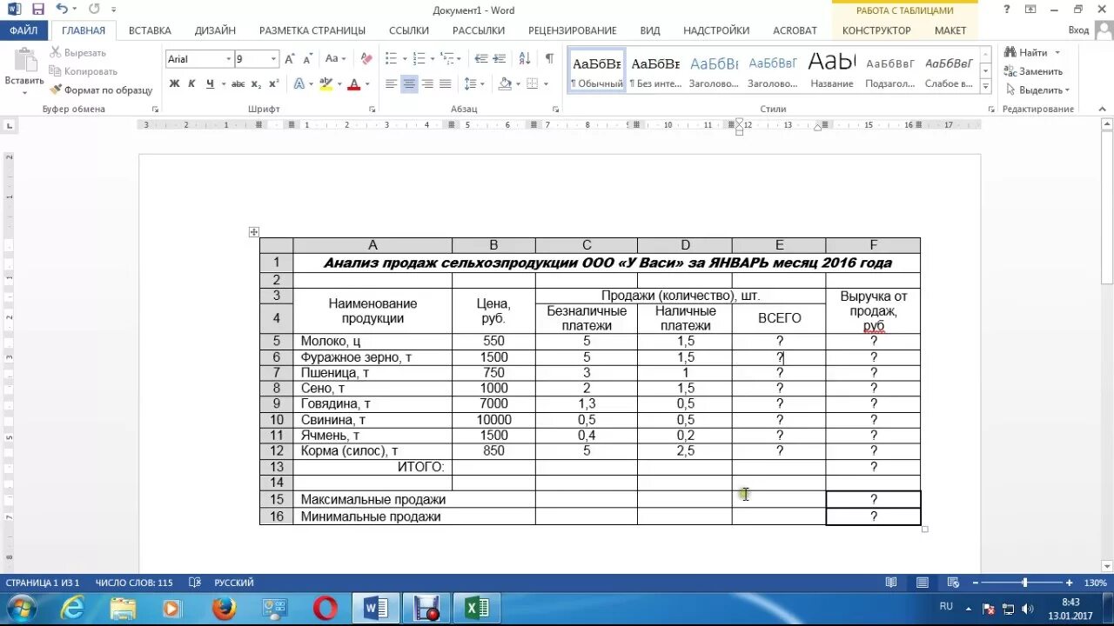1114x626 pixels.
Task: Click the Undo arrow in quick access toolbar
Action: [x=62, y=10]
